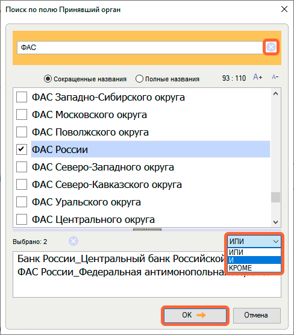Grab the splitter handle below list

pos(147,230)
